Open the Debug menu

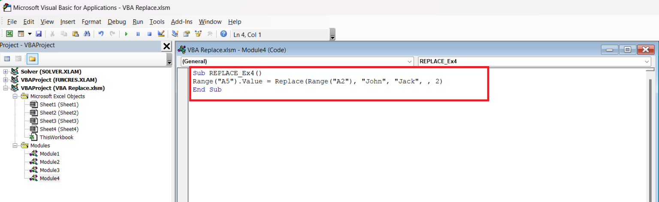pyautogui.click(x=117, y=22)
